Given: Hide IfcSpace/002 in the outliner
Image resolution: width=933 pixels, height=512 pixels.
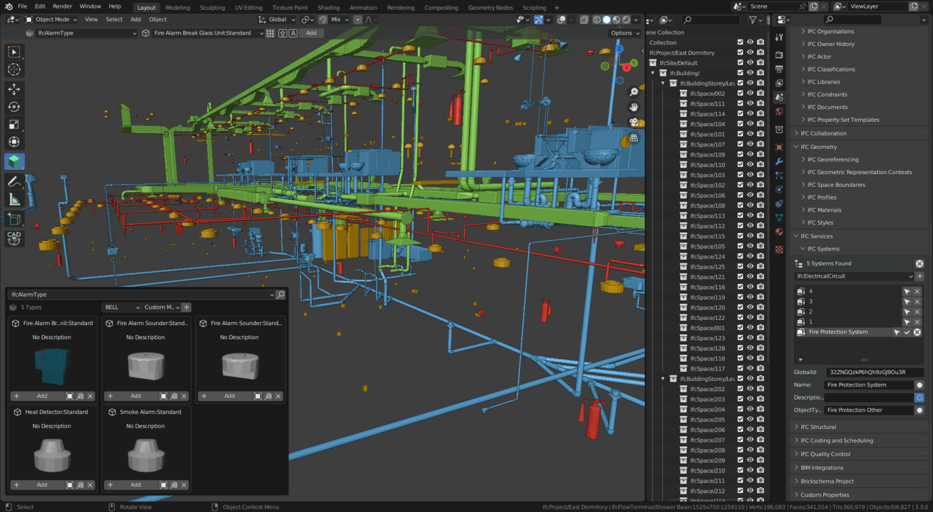Looking at the screenshot, I should tap(751, 93).
